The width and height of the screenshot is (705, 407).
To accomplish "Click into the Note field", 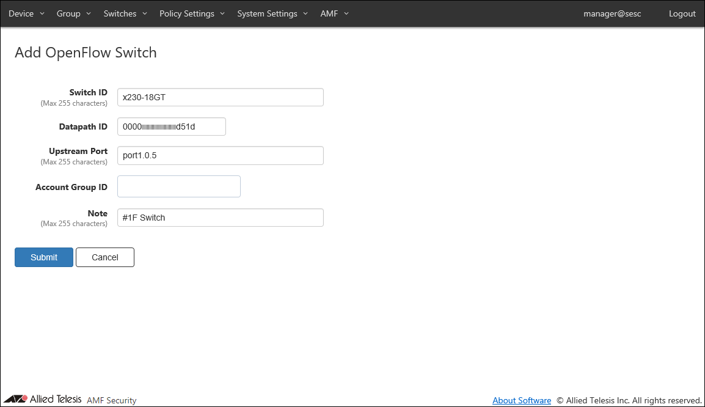I will pyautogui.click(x=220, y=218).
